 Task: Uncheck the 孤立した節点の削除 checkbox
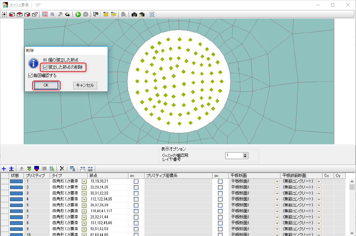coord(45,67)
